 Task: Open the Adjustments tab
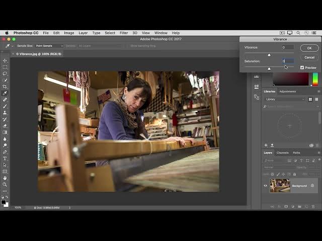click(x=288, y=91)
